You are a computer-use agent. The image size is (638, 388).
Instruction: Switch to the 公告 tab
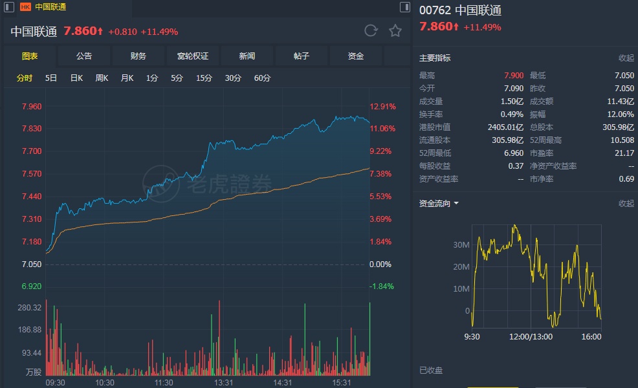click(84, 56)
